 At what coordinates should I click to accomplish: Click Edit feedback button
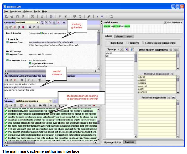[173, 22]
